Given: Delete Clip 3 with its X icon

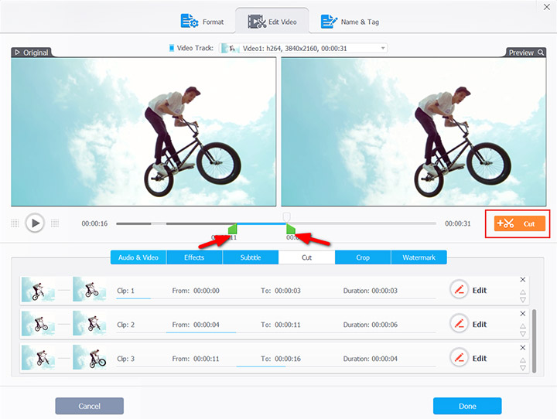Looking at the screenshot, I should click(x=522, y=348).
